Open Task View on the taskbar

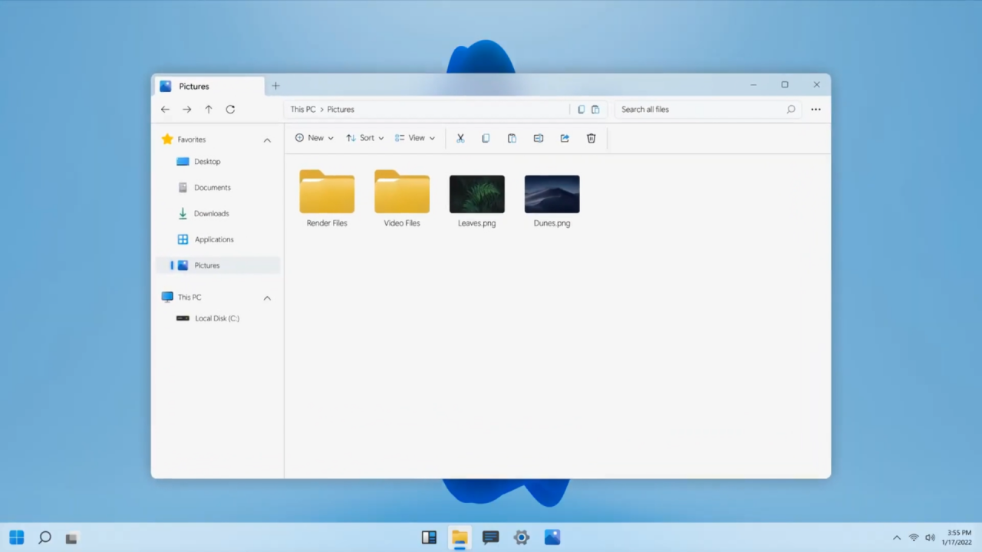pyautogui.click(x=71, y=538)
